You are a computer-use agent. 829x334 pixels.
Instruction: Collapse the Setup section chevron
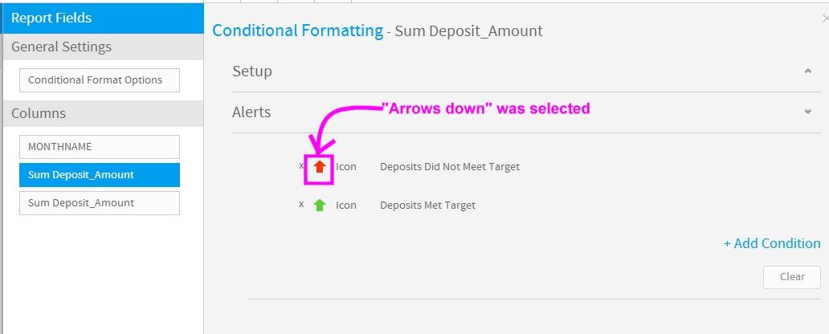[x=807, y=71]
